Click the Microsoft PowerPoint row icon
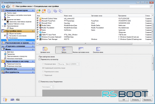 40,21
